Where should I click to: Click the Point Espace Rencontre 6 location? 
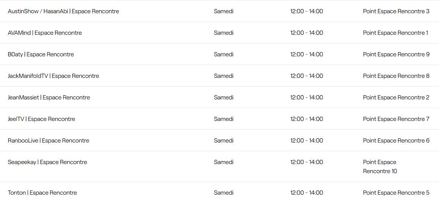[x=396, y=141]
